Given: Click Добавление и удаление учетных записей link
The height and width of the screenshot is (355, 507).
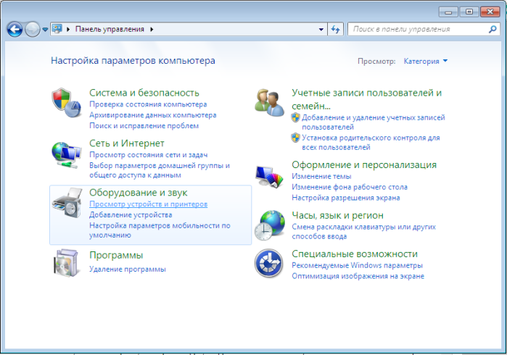Looking at the screenshot, I should (x=374, y=122).
